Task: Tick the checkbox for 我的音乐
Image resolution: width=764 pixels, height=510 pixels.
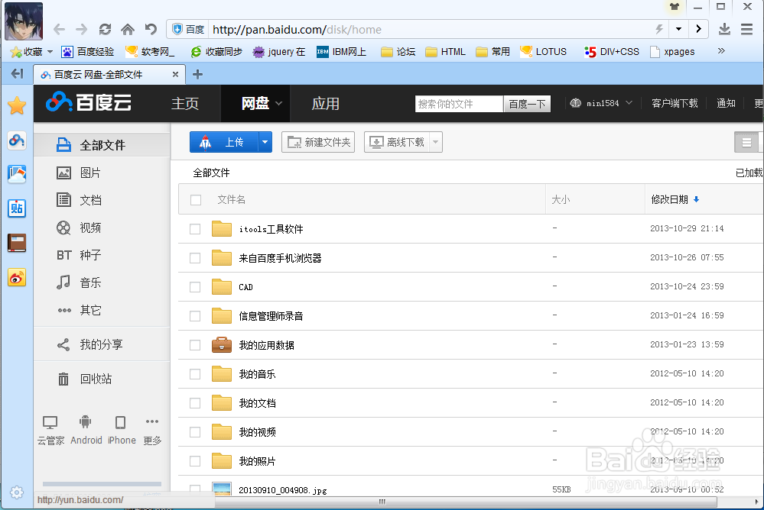Action: point(195,374)
